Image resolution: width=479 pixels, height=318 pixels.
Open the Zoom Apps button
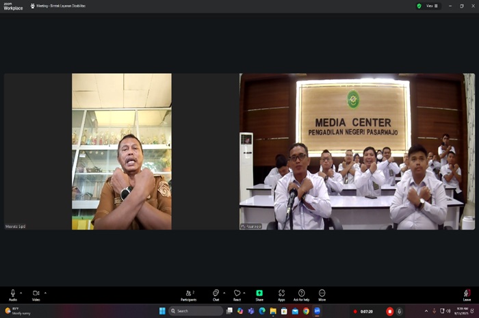[x=281, y=295]
